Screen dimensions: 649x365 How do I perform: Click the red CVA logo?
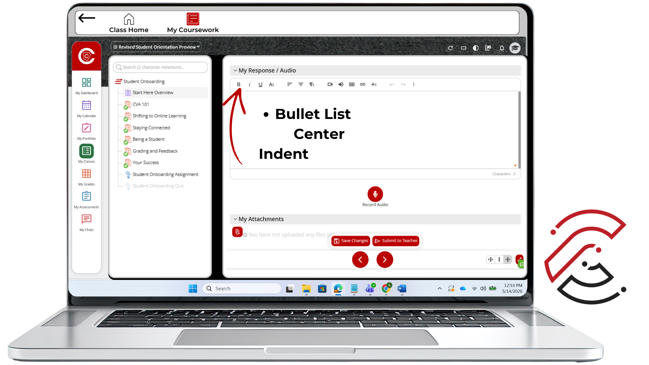pos(87,56)
